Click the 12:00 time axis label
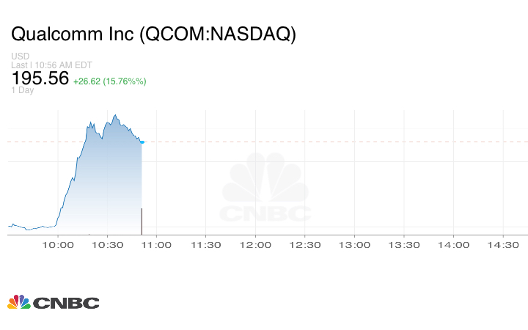This screenshot has height=330, width=528. tap(255, 245)
